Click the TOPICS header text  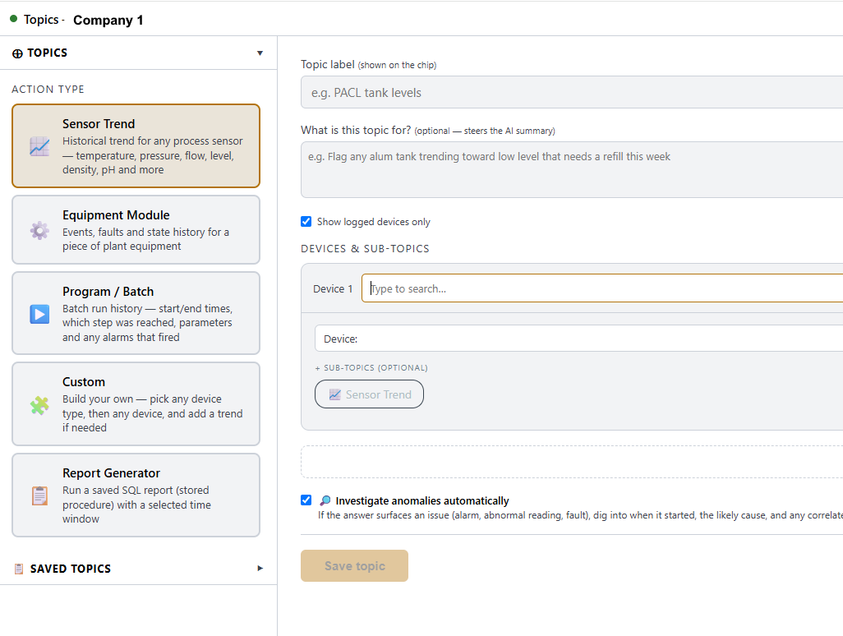(x=48, y=53)
